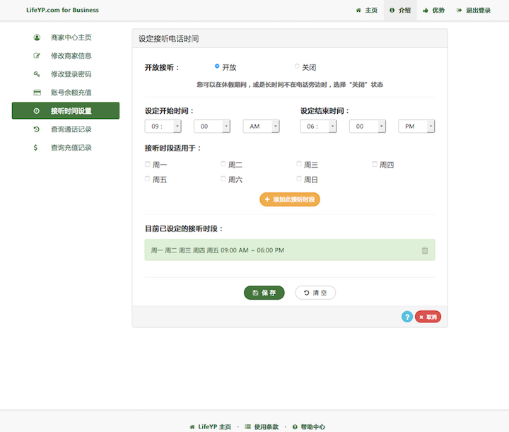509x432 pixels.
Task: Open the end hour dropdown showing 06
Action: pos(318,127)
